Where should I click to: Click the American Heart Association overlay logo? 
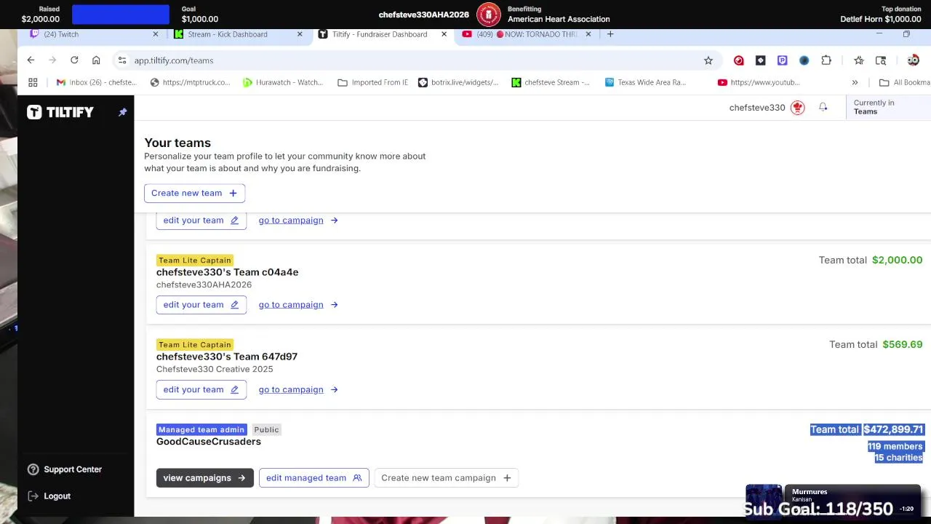tap(489, 15)
